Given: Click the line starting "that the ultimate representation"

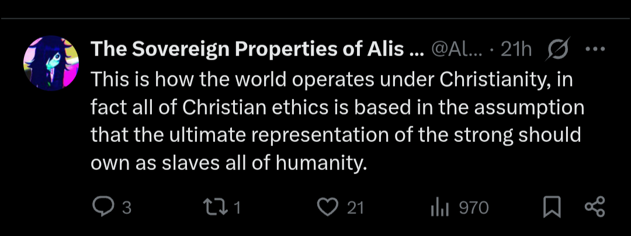Looking at the screenshot, I should (x=336, y=135).
